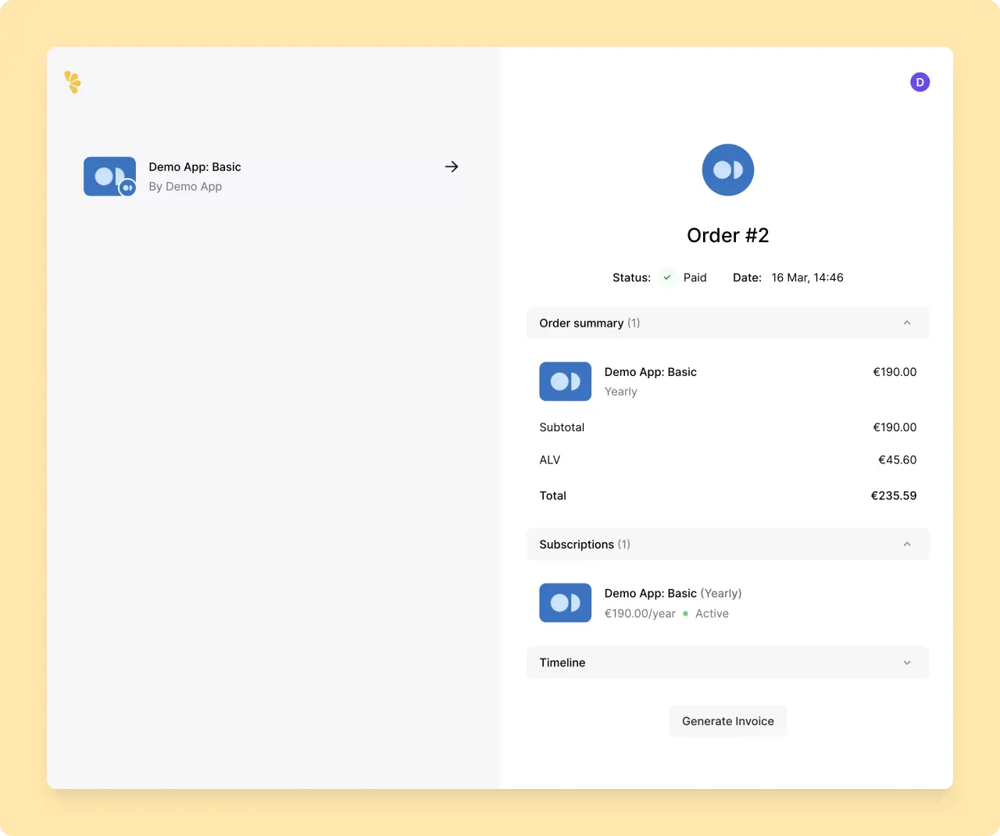Expand the Timeline section chevron

(x=907, y=663)
